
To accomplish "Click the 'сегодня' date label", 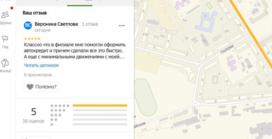I will [x=42, y=30].
